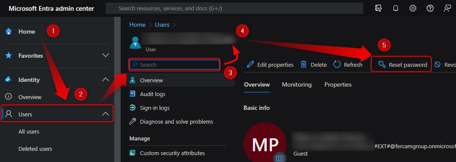456x162 pixels.
Task: Open Deleted users in sidebar
Action: [x=35, y=149]
